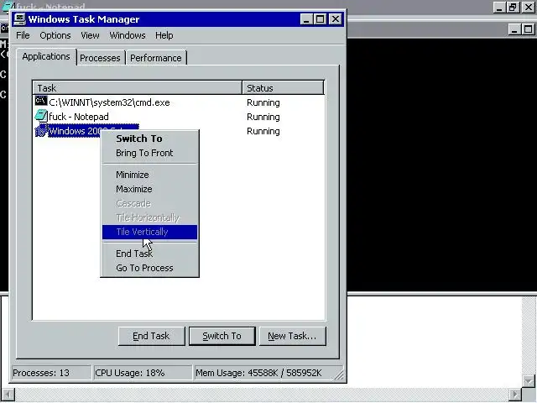Open the Windows menu in Task Manager

click(x=128, y=35)
